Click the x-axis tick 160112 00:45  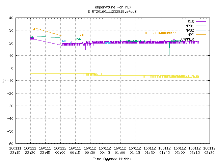105,151
